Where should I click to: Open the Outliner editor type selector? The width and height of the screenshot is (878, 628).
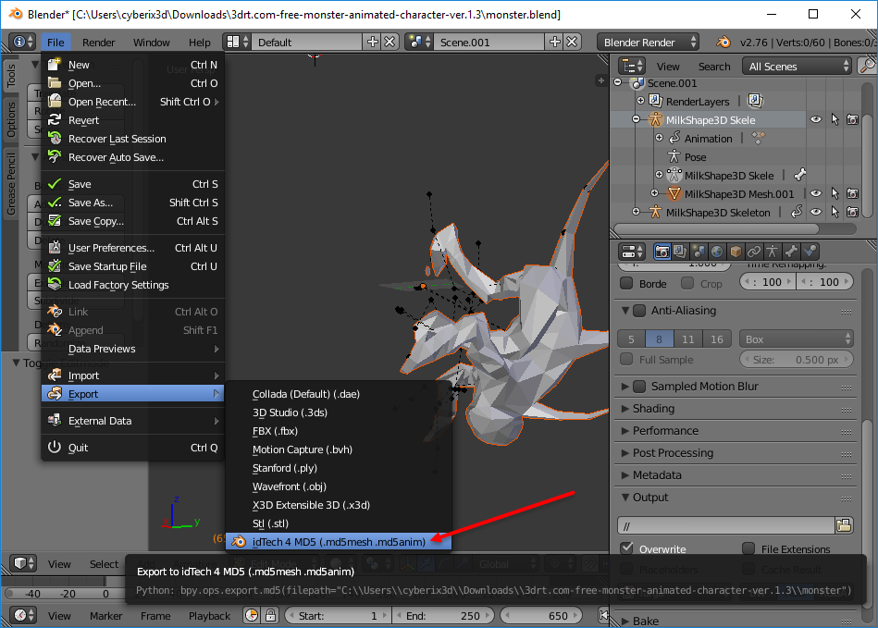pos(633,66)
